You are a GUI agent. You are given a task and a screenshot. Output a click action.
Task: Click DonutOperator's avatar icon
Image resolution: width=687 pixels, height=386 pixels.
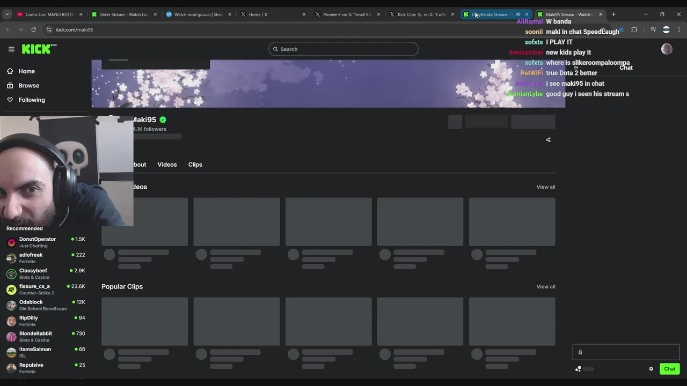coord(11,242)
